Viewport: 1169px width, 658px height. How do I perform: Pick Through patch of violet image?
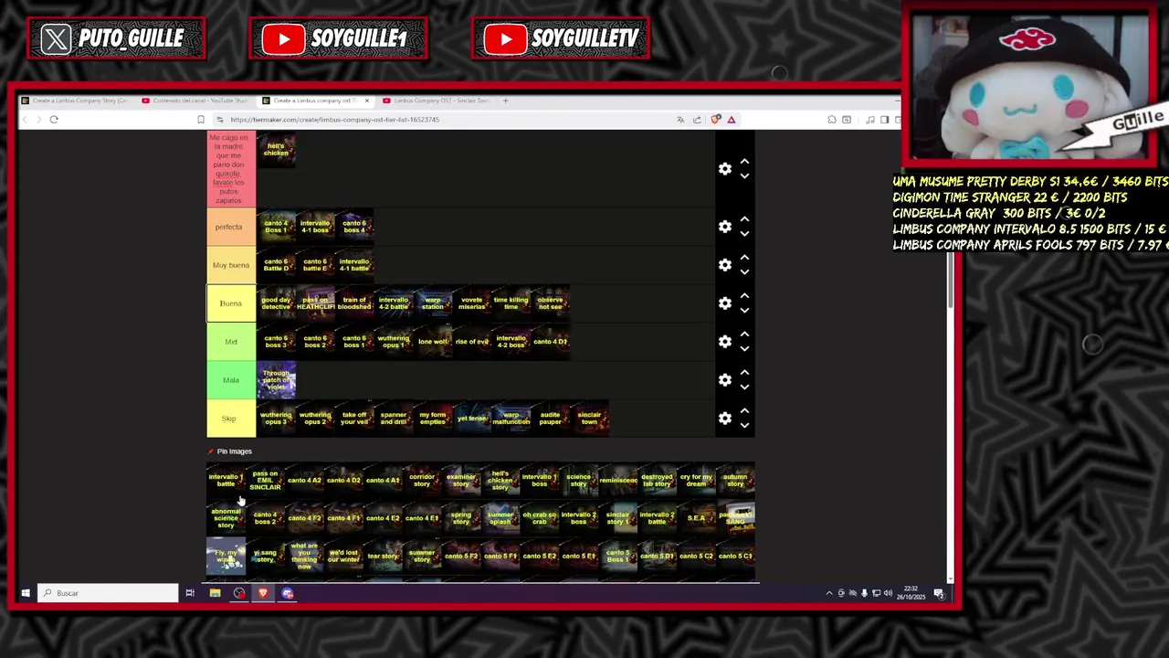click(x=276, y=380)
